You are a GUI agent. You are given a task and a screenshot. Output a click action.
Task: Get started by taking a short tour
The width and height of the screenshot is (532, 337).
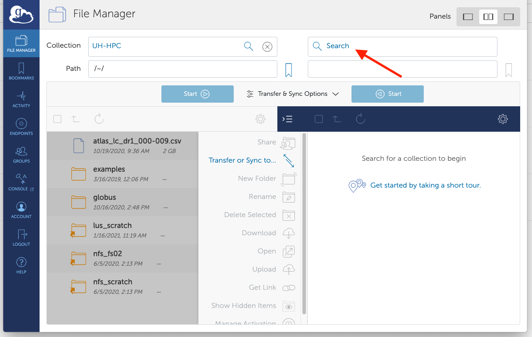pos(426,185)
